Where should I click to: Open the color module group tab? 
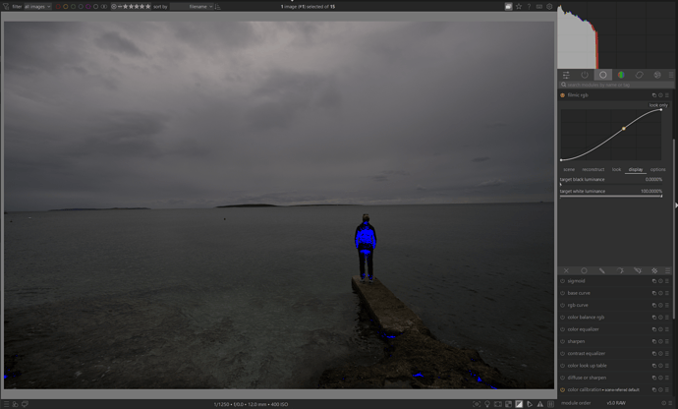pyautogui.click(x=621, y=75)
